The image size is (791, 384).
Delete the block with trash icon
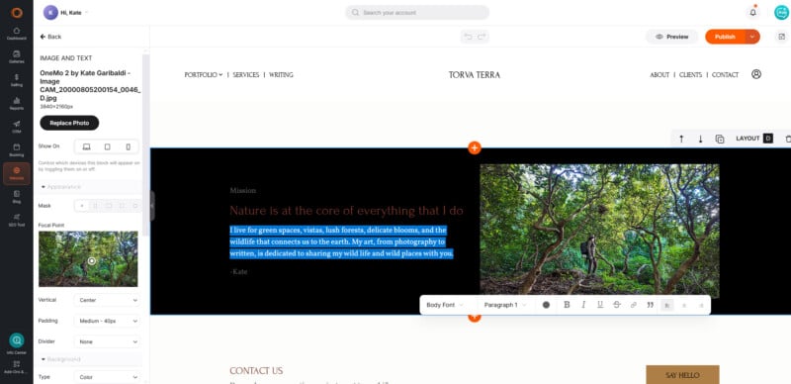tap(787, 139)
